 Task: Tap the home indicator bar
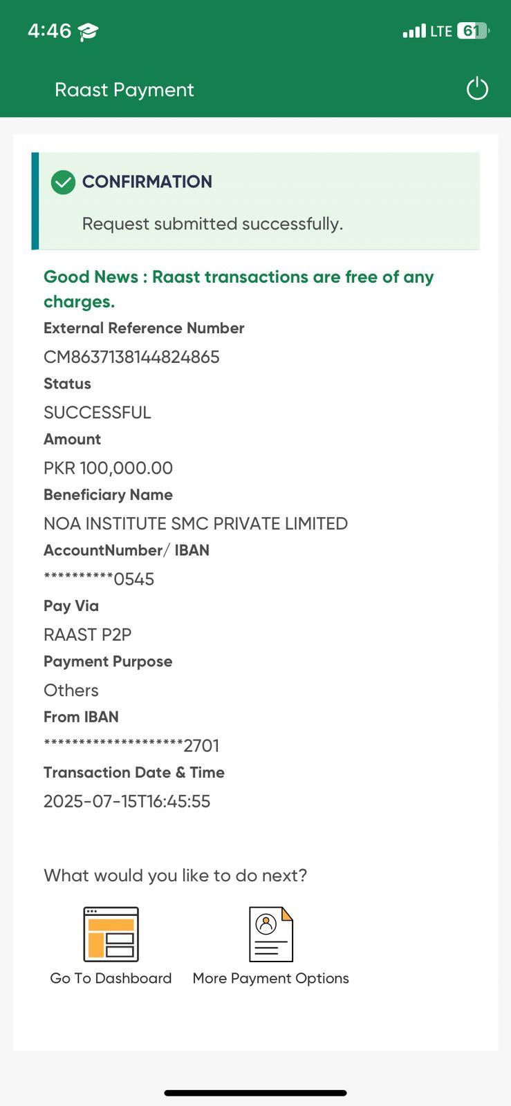tap(255, 1093)
